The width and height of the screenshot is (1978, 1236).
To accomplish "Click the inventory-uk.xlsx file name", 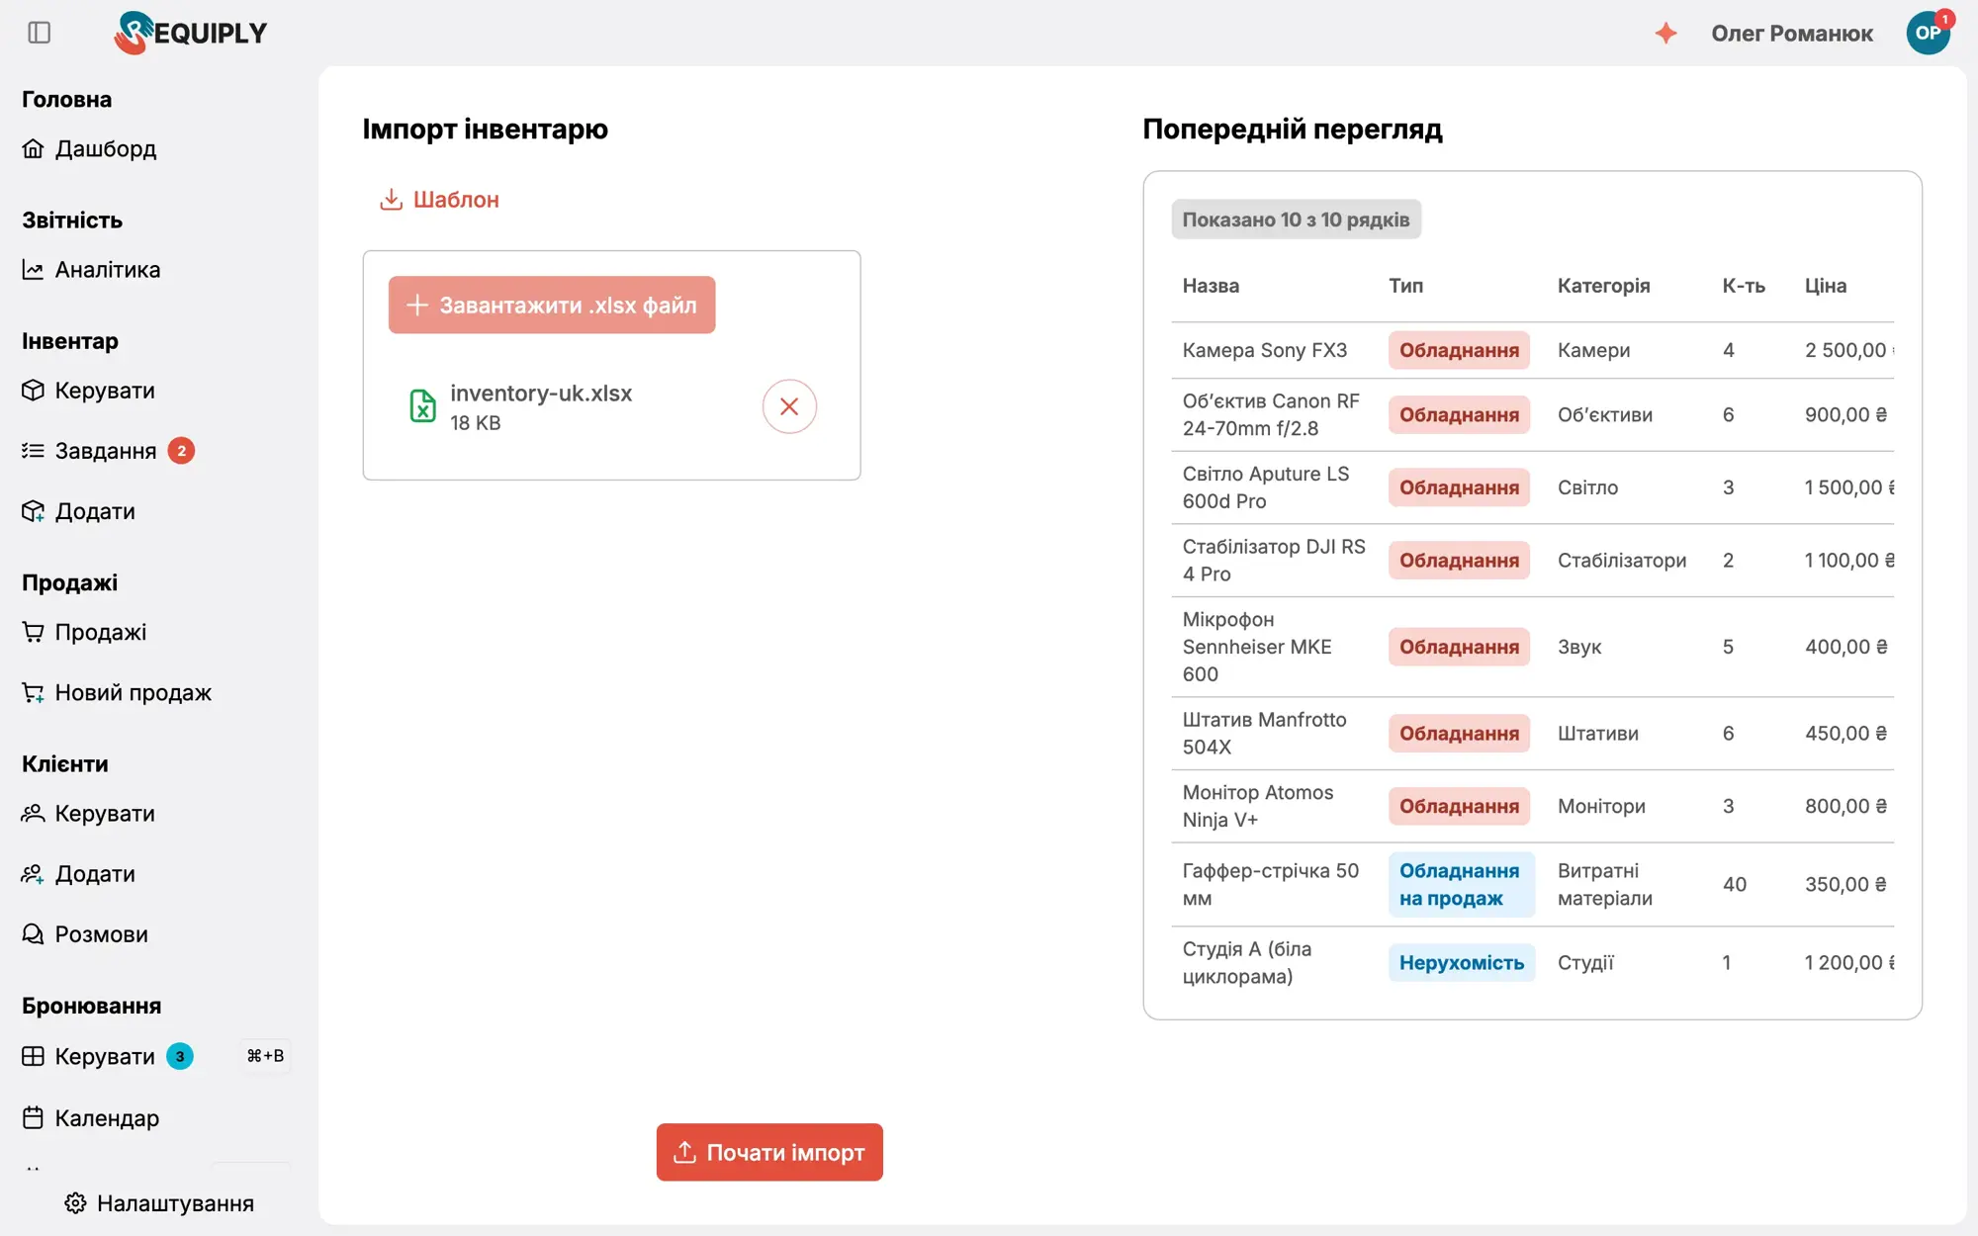I will click(541, 393).
